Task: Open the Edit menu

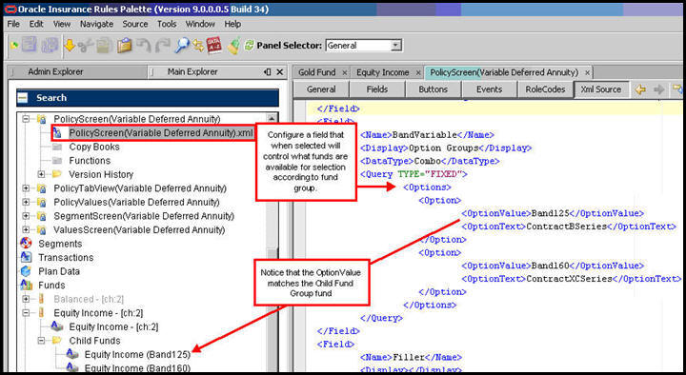Action: coord(36,24)
